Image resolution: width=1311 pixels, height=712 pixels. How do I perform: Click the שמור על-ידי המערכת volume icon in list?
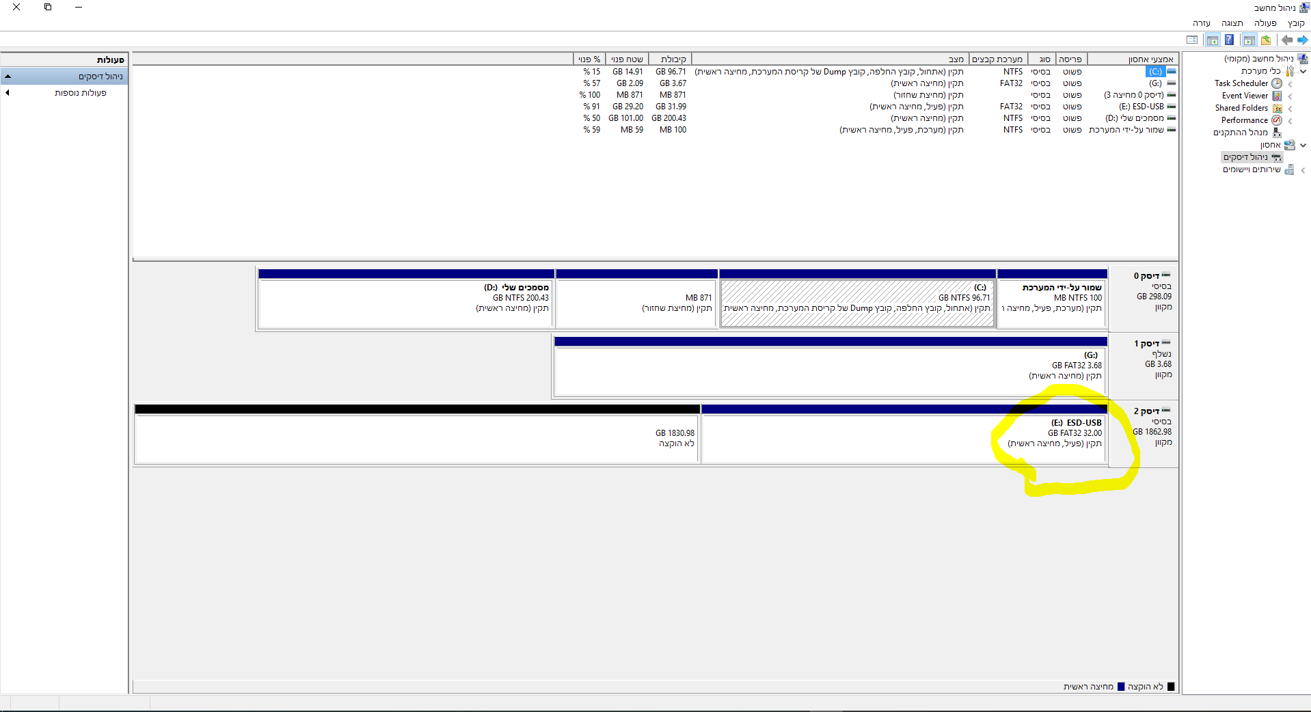click(1172, 130)
